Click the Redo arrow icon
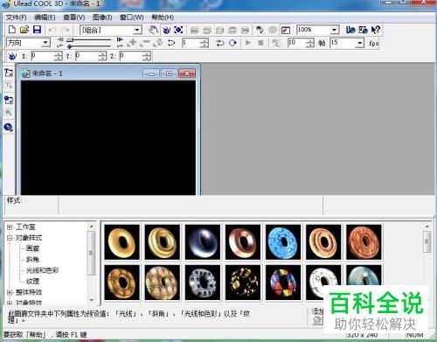Image resolution: width=437 pixels, height=342 pixels. point(66,30)
